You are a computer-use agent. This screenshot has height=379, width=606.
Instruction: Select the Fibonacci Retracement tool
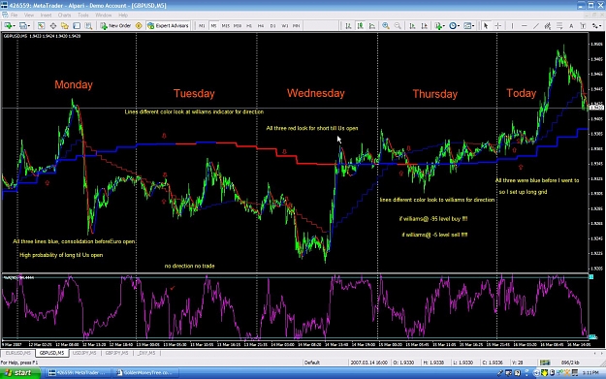click(x=559, y=25)
